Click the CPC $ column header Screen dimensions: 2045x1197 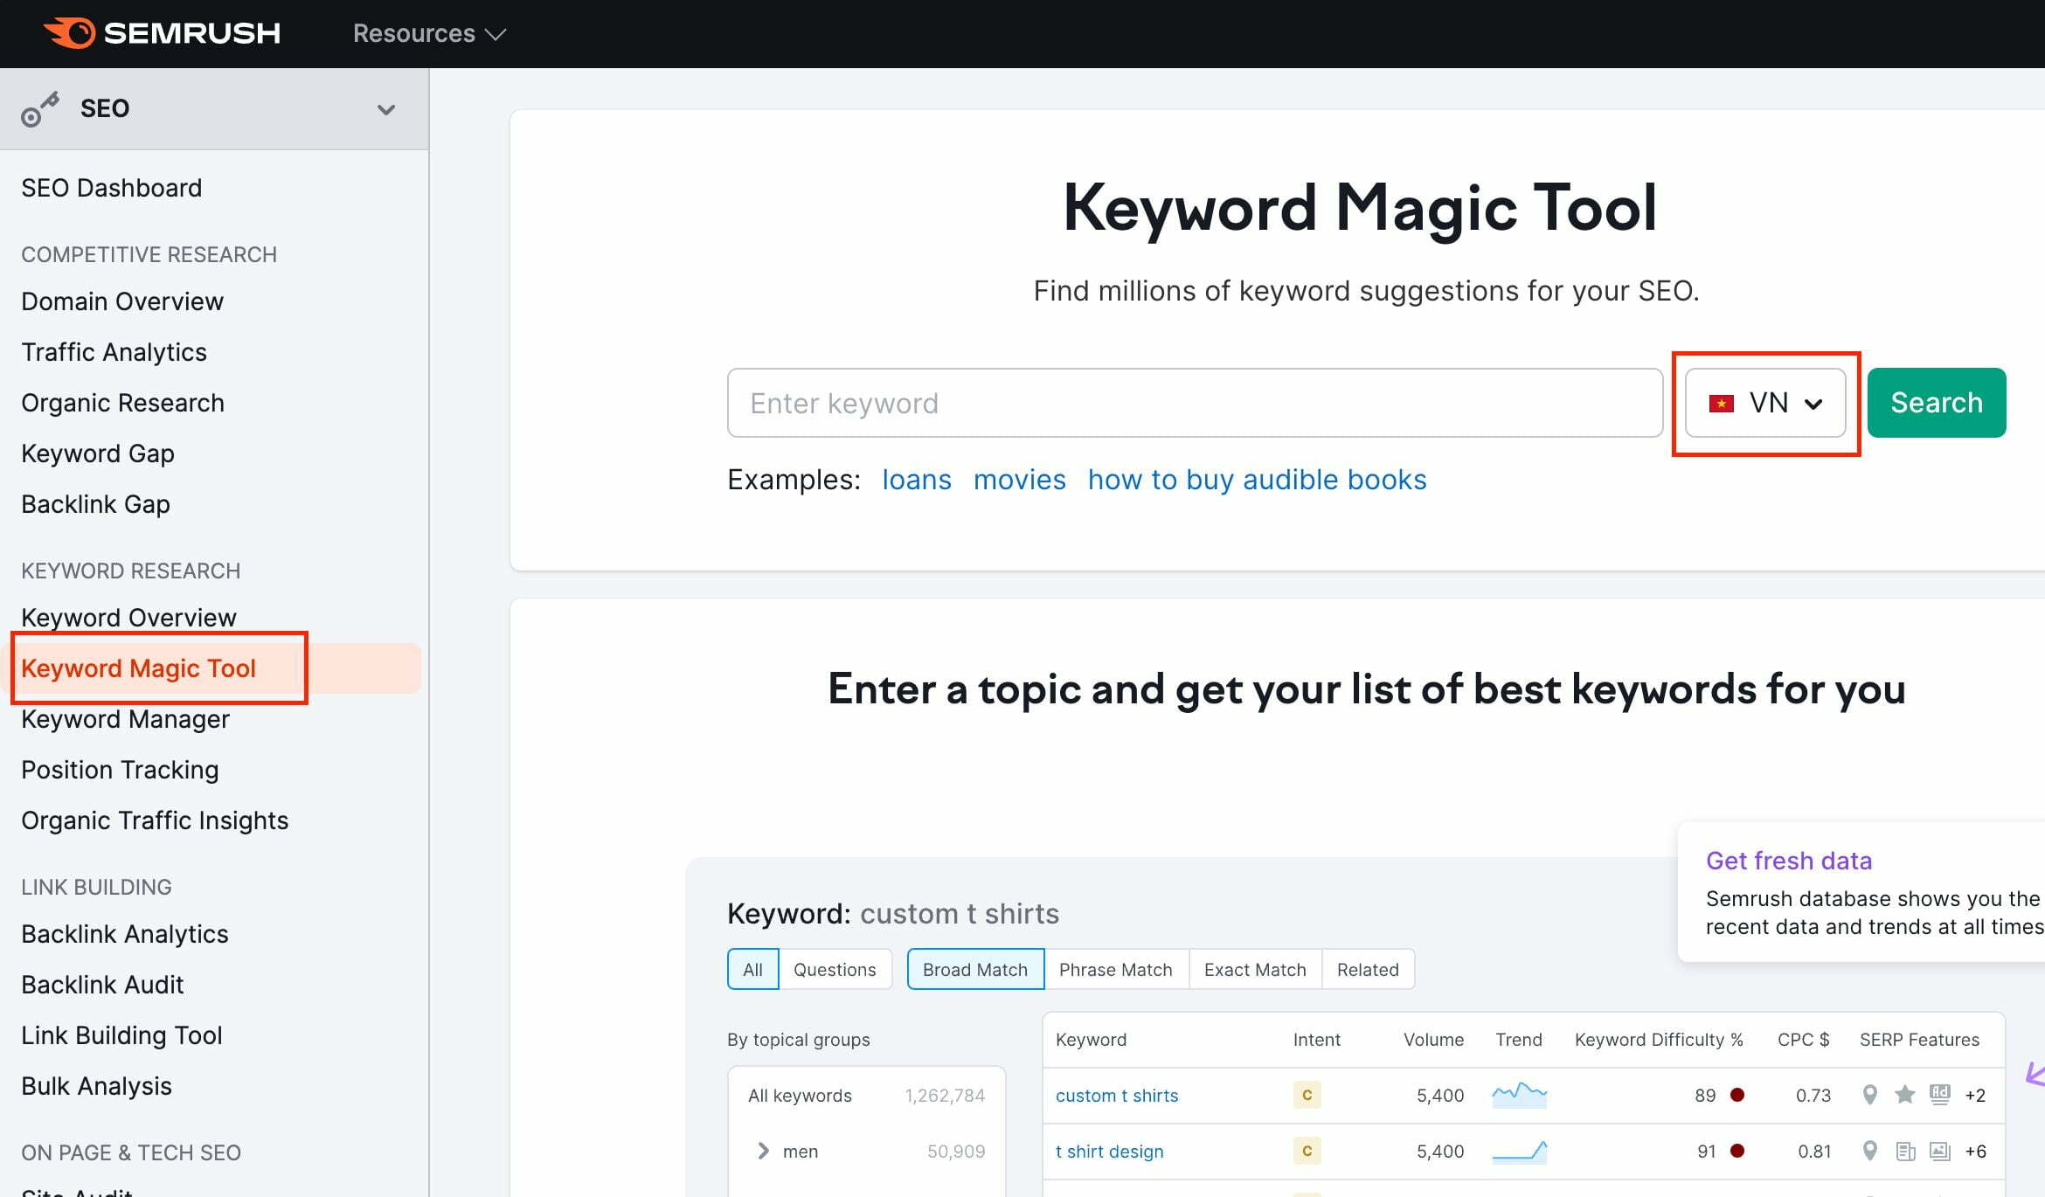1804,1039
